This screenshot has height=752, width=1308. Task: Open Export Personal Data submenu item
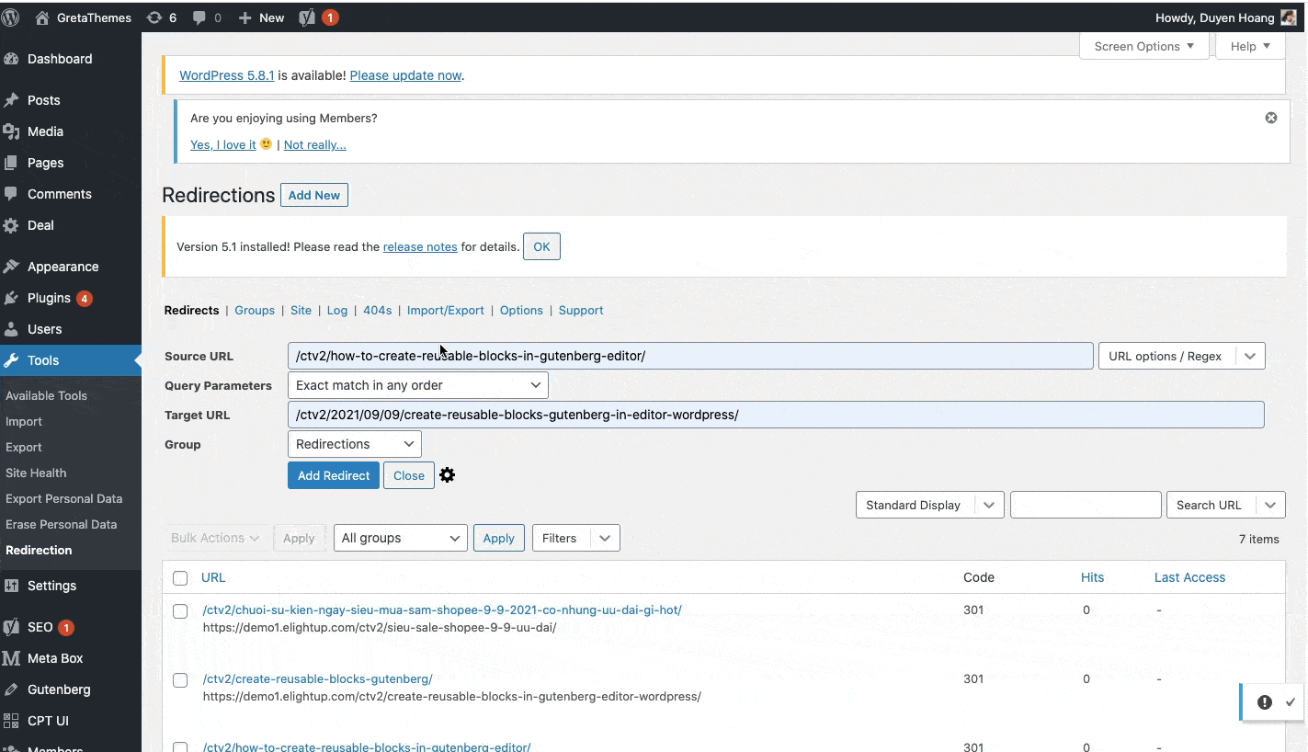tap(63, 498)
